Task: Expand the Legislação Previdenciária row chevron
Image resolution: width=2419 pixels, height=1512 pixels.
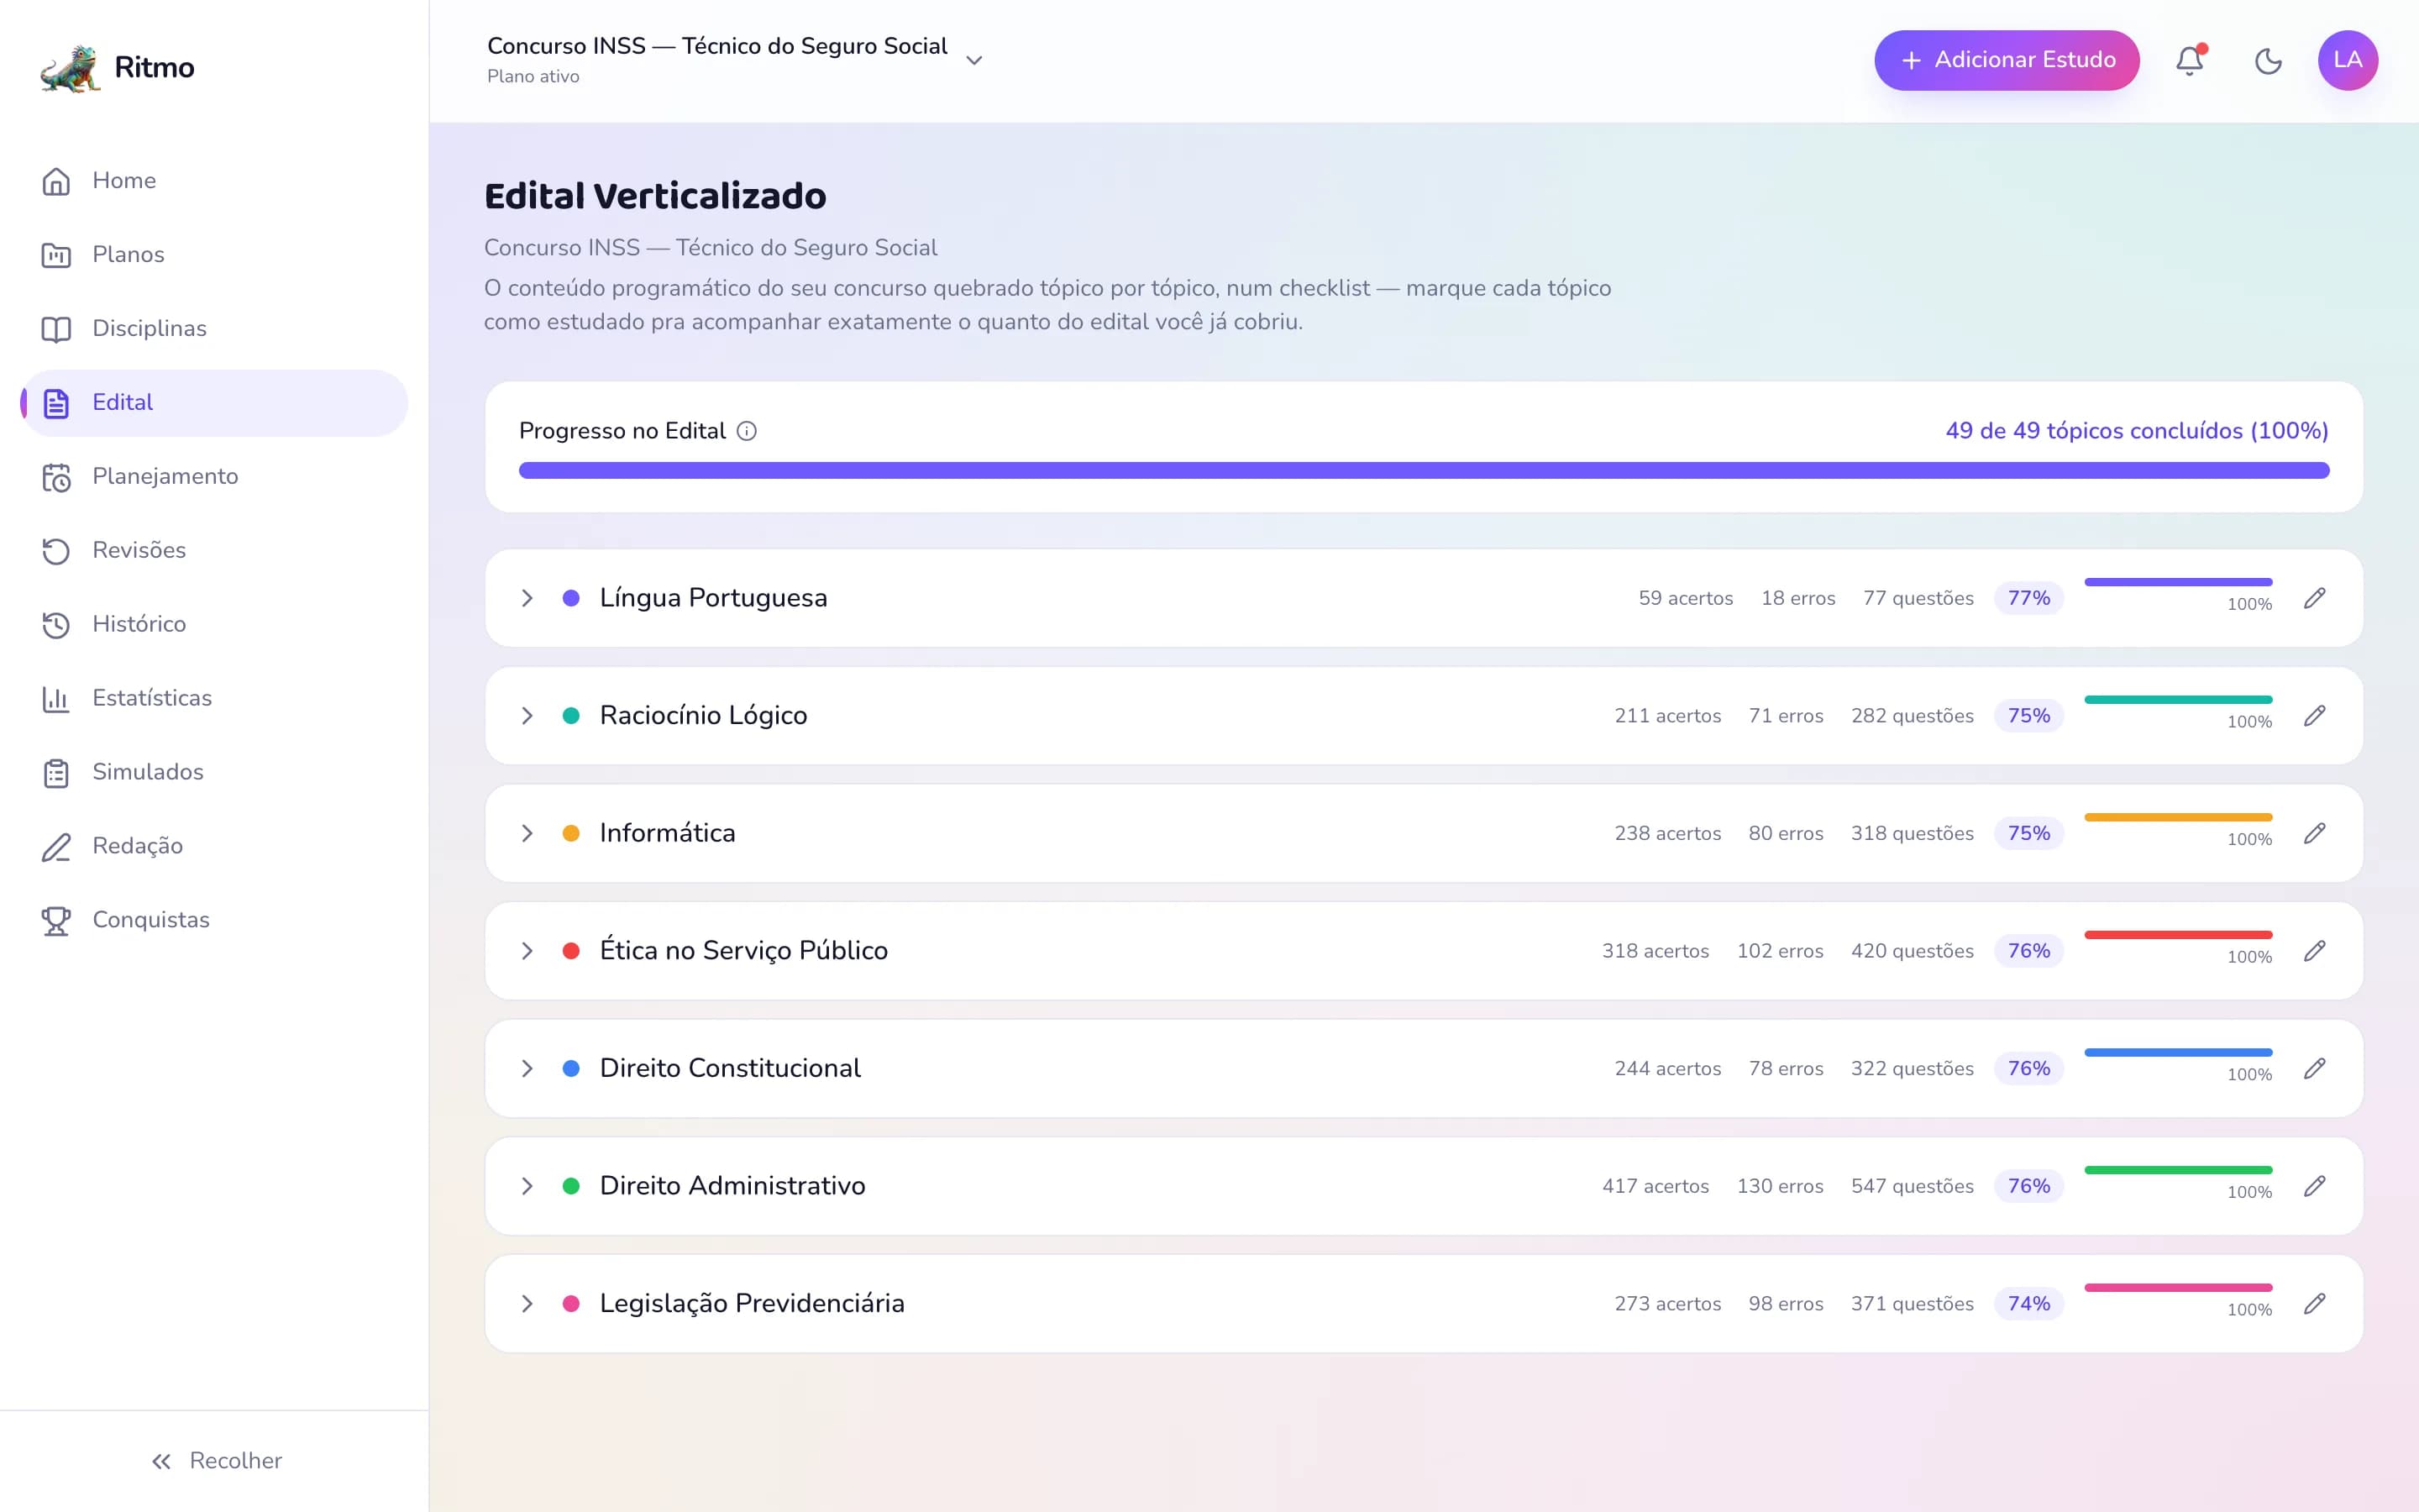Action: point(527,1304)
